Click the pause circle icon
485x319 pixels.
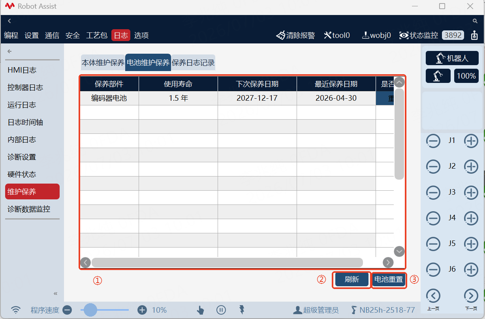221,310
